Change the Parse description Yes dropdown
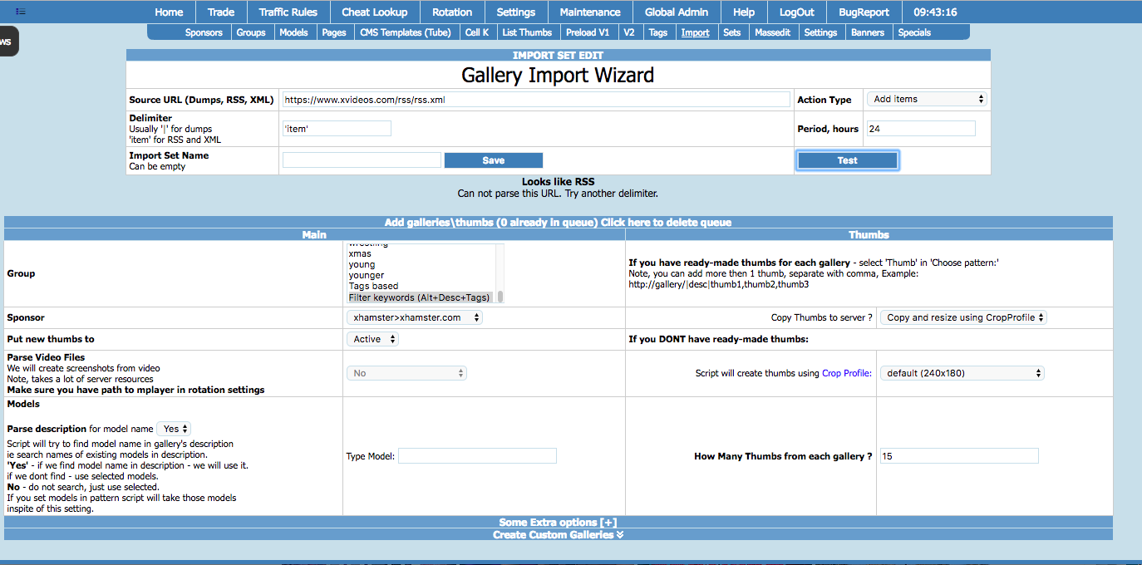 (x=174, y=429)
